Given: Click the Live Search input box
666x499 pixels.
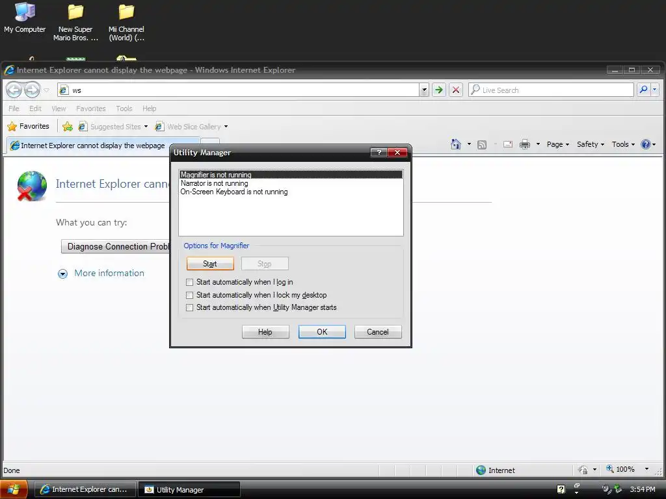Looking at the screenshot, I should coord(551,90).
